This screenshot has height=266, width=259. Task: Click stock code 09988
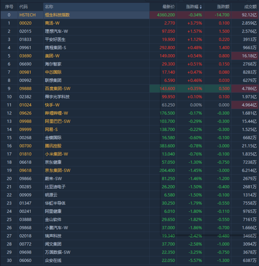pos(26,121)
